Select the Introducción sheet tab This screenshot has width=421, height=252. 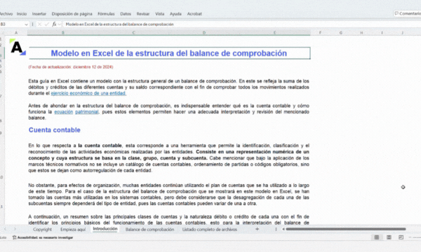[x=105, y=229]
